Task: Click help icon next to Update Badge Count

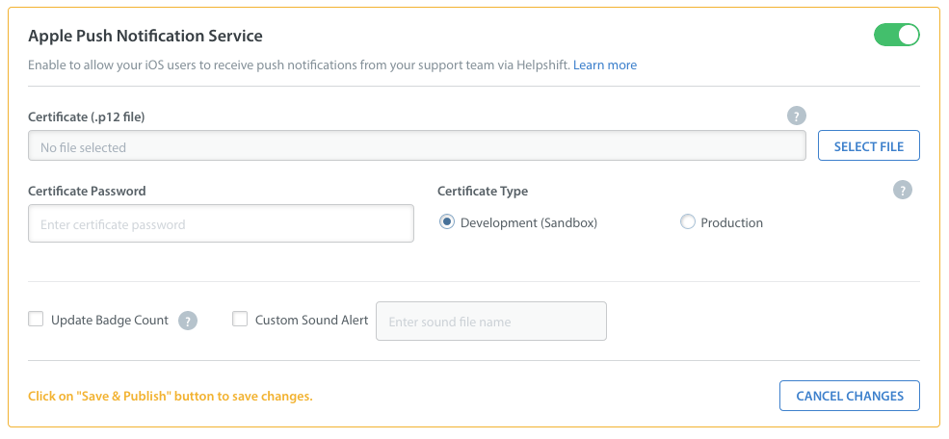Action: tap(188, 321)
